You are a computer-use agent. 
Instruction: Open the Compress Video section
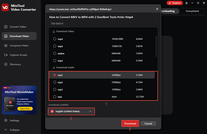click(x=19, y=46)
